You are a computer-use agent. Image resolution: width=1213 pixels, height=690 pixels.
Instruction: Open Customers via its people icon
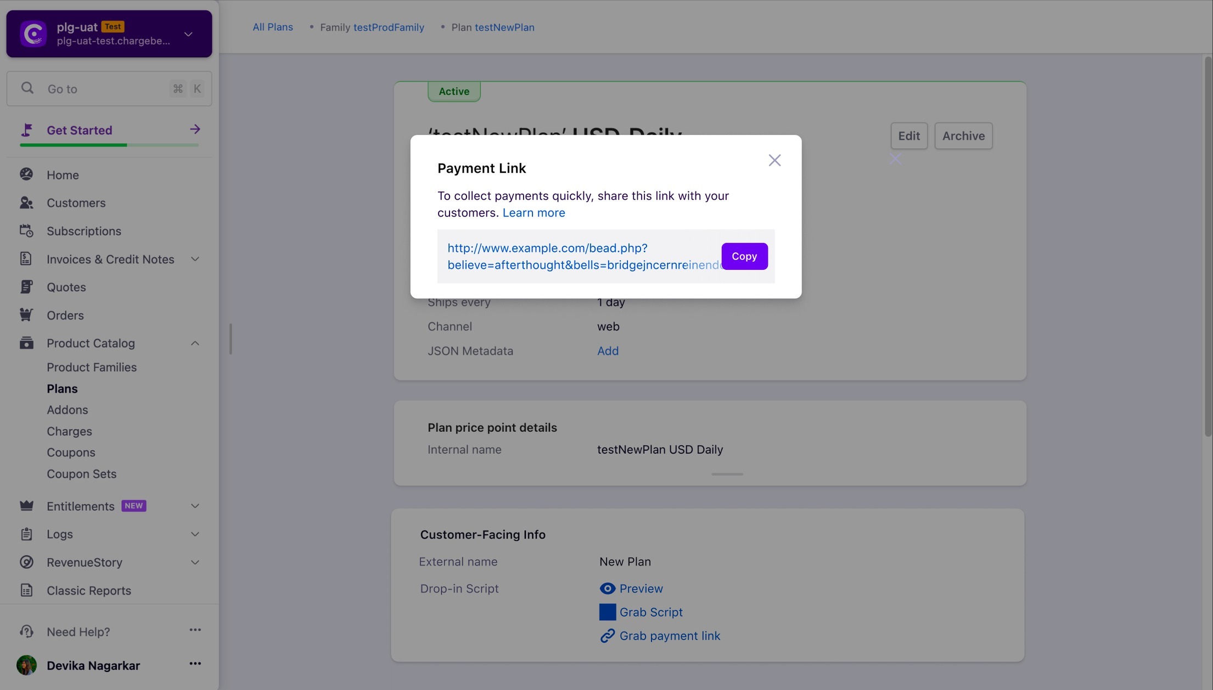tap(26, 203)
